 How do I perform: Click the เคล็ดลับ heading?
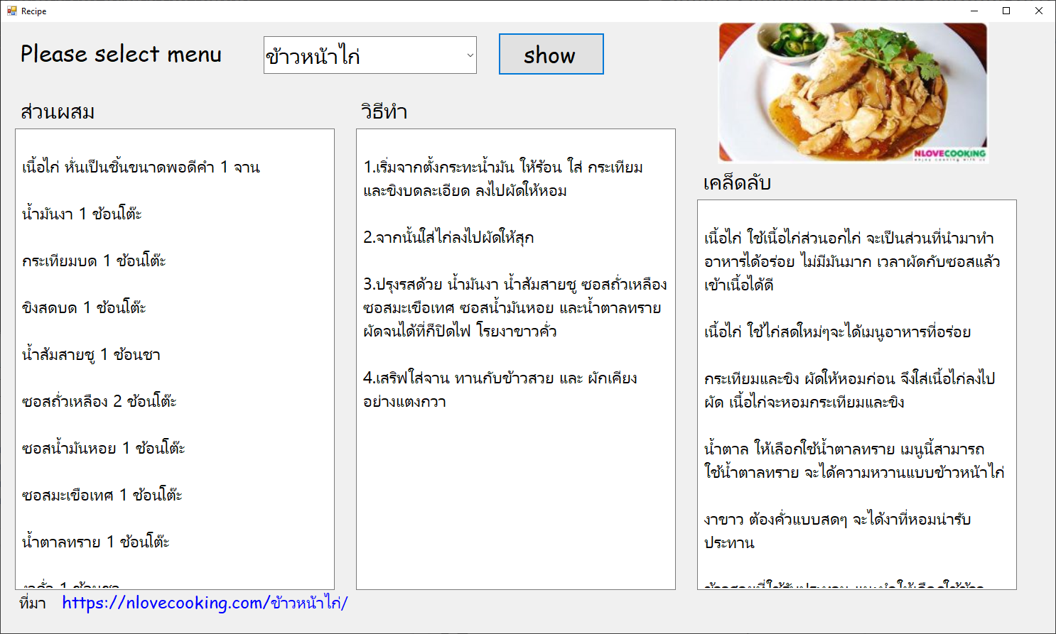pyautogui.click(x=737, y=183)
